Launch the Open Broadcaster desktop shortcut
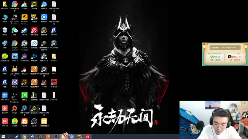248x139 pixels. 15,97
